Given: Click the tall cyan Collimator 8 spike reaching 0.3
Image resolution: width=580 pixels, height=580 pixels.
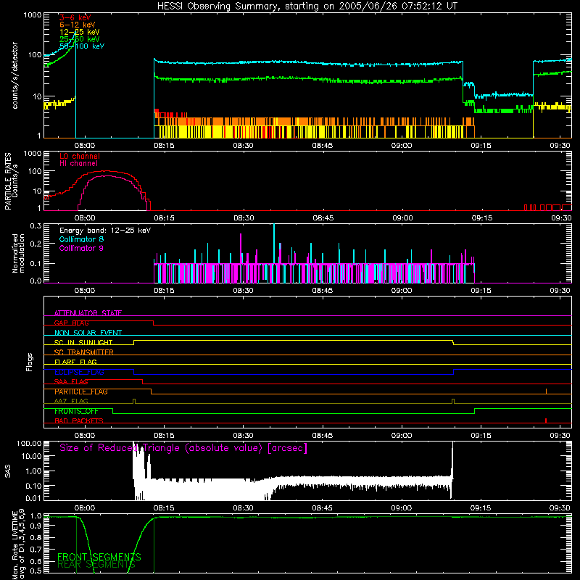Looking at the screenshot, I should (274, 244).
